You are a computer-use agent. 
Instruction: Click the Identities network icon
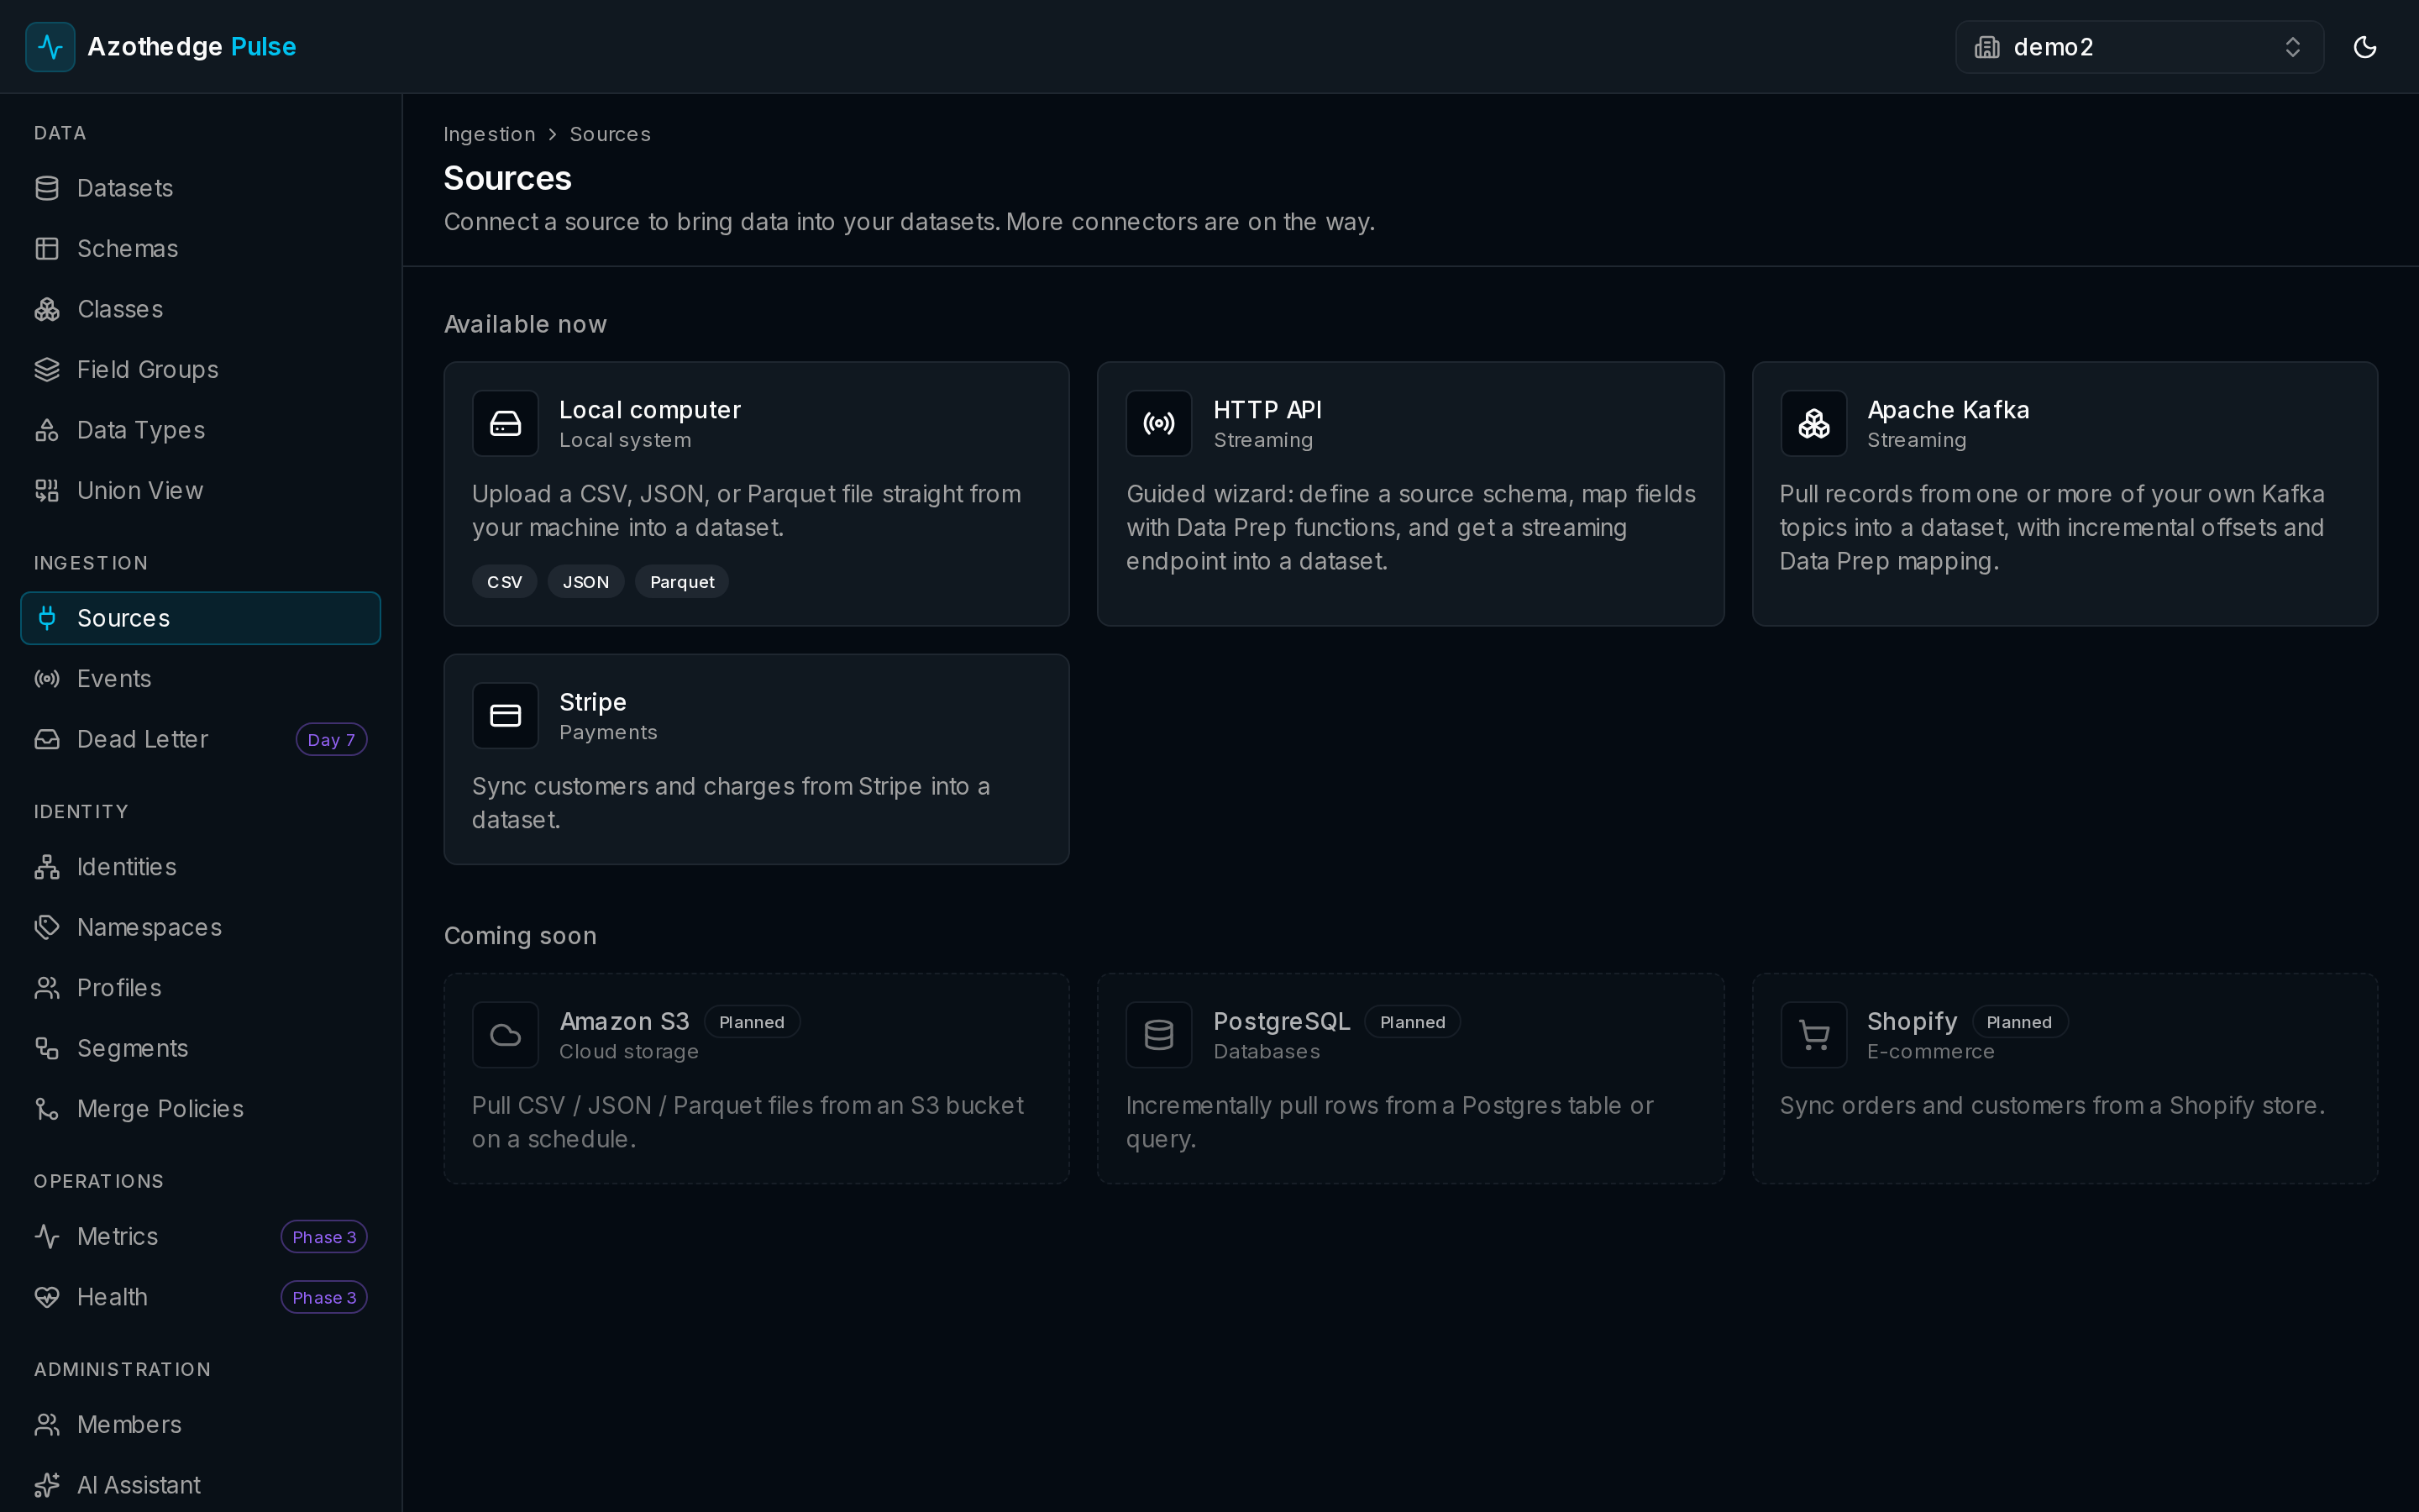[x=47, y=867]
